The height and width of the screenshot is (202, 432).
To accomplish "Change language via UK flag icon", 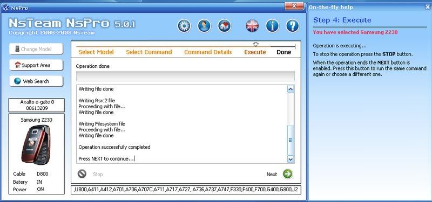I will click(x=252, y=26).
